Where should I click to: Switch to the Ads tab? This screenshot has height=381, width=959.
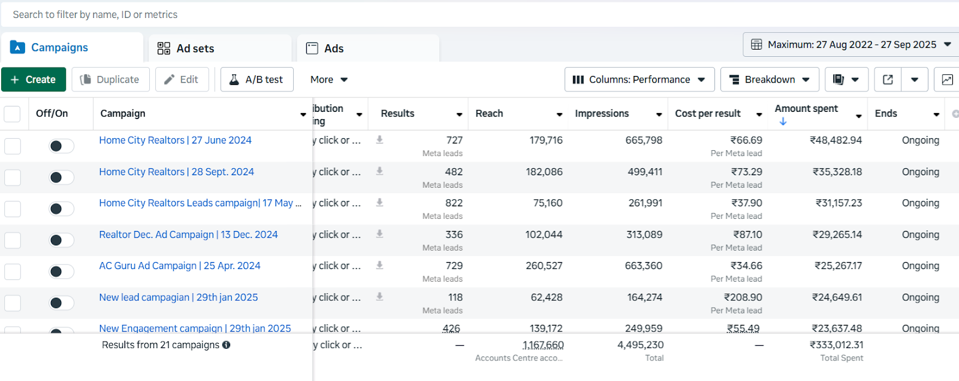point(333,48)
